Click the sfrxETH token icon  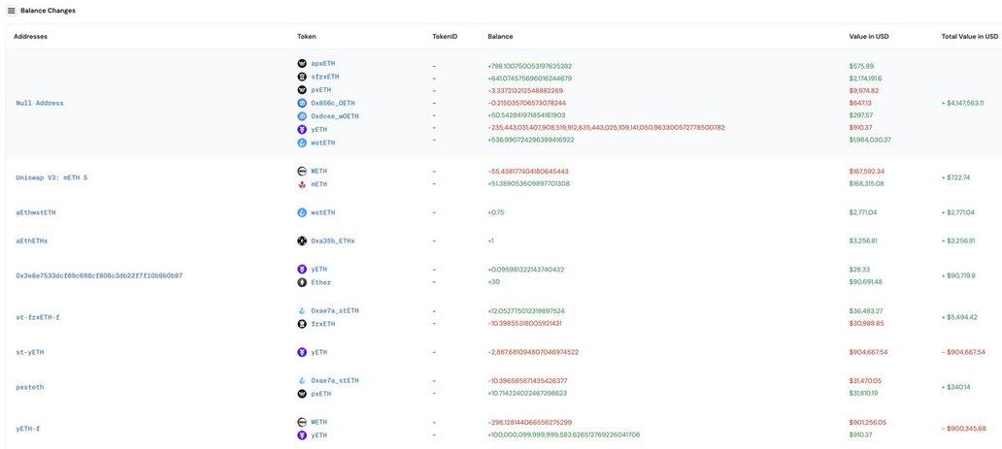click(302, 77)
